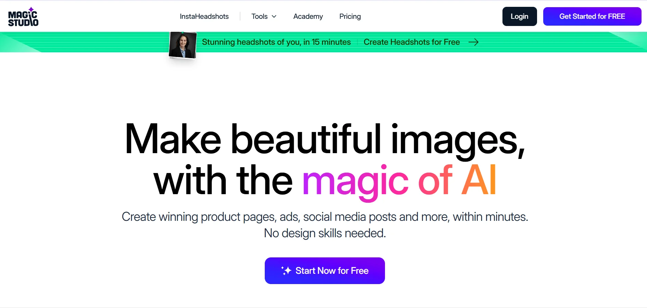Open the InstaHeadshots page
This screenshot has height=308, width=647.
click(204, 16)
